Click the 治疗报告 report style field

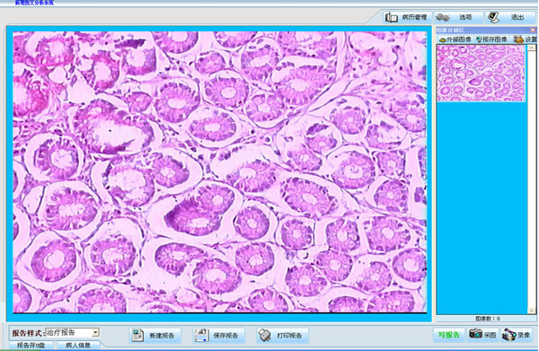[69, 332]
